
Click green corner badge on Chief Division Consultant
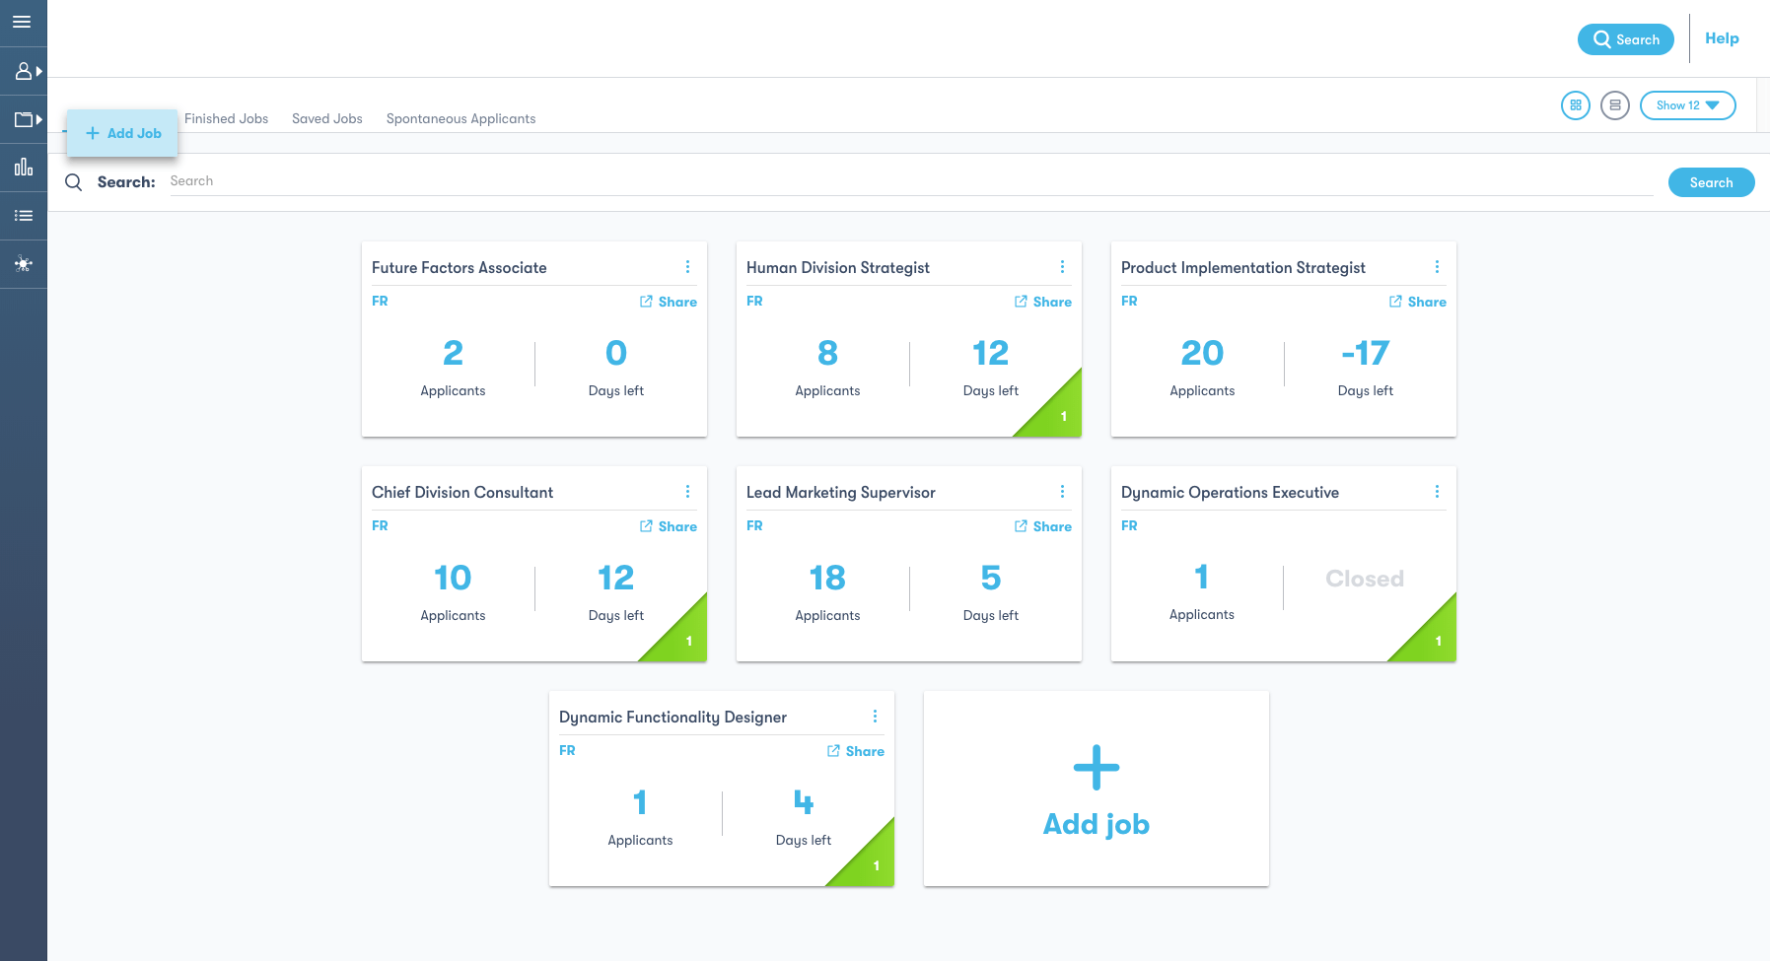pyautogui.click(x=683, y=638)
